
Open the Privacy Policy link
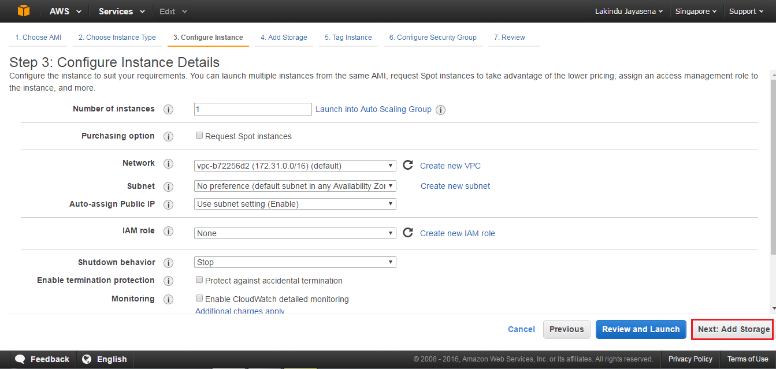pos(690,359)
